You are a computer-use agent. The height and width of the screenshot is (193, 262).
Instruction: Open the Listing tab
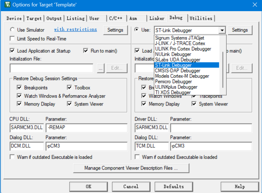click(76, 18)
